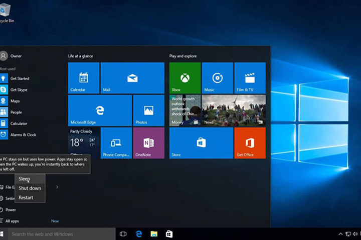Open the green Xbox tile
The width and height of the screenshot is (361, 240).
pyautogui.click(x=185, y=78)
